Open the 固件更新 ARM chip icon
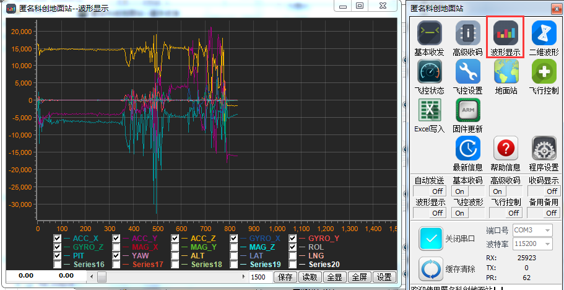 tap(467, 110)
